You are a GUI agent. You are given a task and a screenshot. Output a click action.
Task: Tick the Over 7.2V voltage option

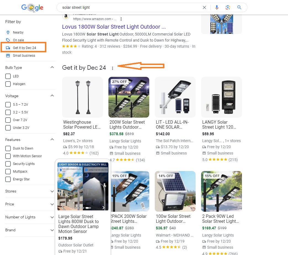8,120
